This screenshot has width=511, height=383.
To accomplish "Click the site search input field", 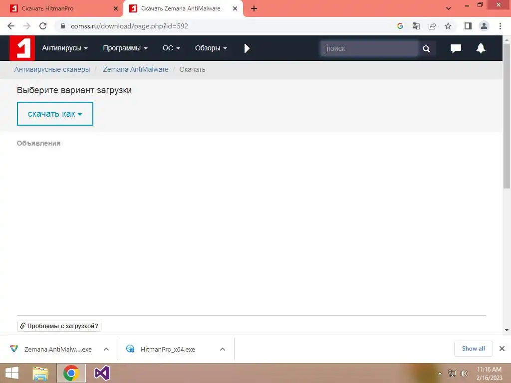I will point(370,48).
